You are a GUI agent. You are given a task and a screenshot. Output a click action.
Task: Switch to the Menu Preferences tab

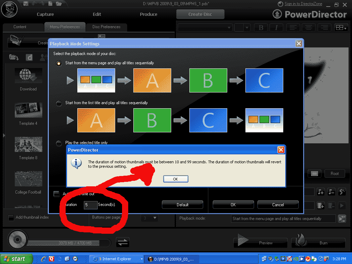tap(65, 27)
